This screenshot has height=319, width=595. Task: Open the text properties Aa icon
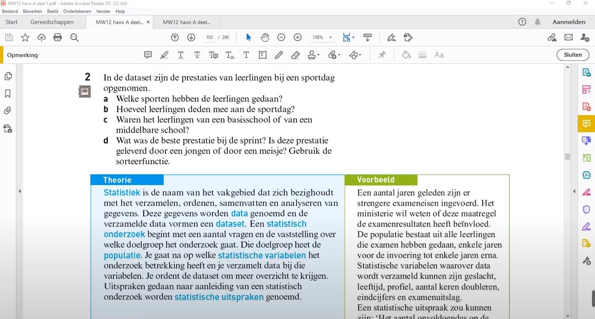pos(439,55)
